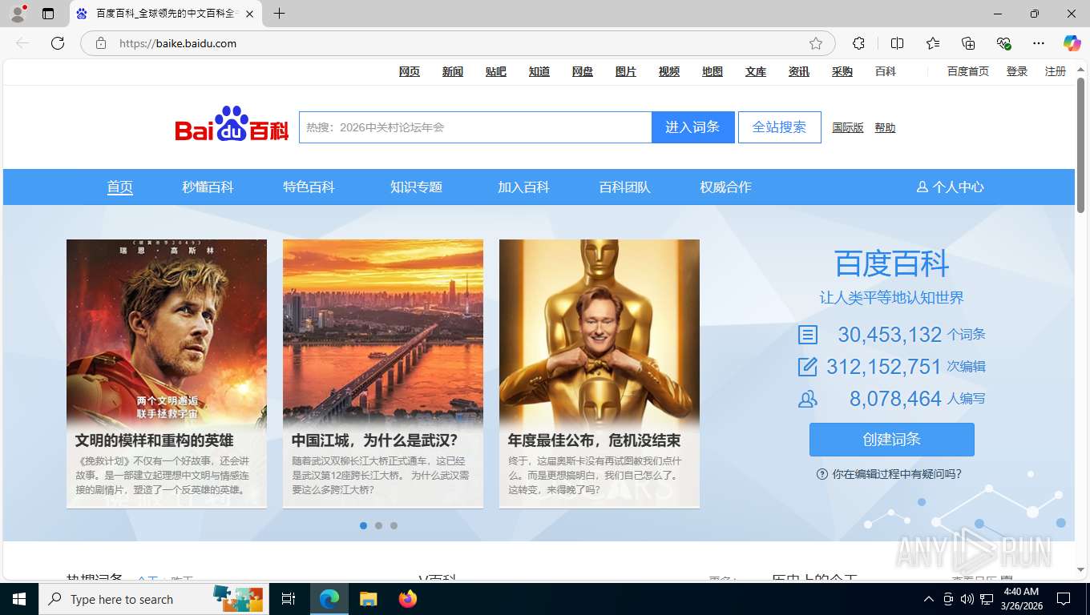Go to 视频 in top nav
The image size is (1090, 615).
669,71
